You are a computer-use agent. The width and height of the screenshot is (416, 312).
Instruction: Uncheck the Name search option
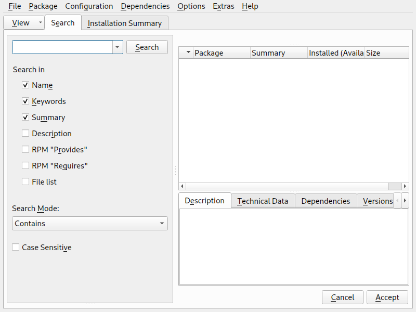pos(25,85)
